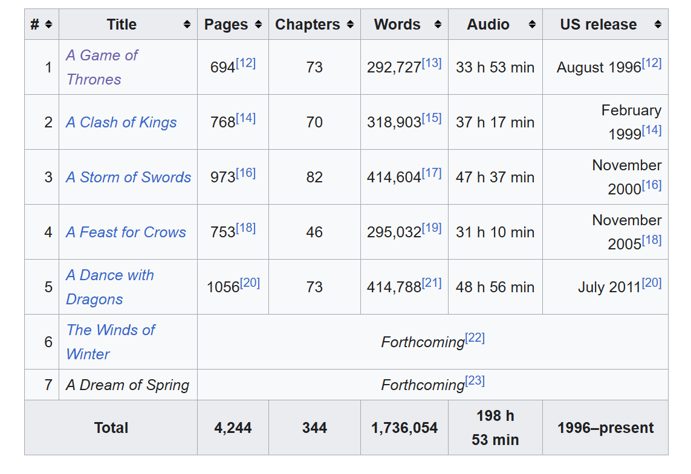
Task: Follow citation [16] next to 973 pages
Action: pos(246,173)
